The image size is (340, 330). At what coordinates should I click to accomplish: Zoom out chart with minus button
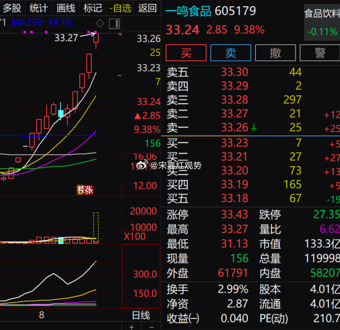point(152,326)
